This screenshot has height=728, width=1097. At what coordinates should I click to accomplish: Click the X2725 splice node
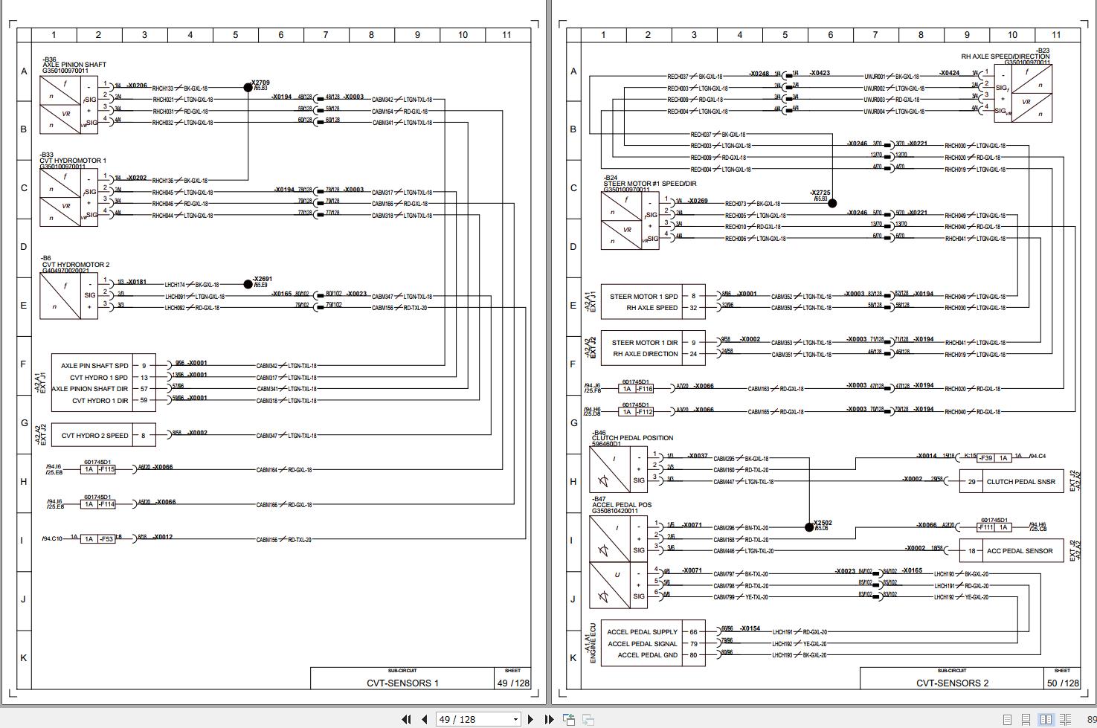coord(832,203)
